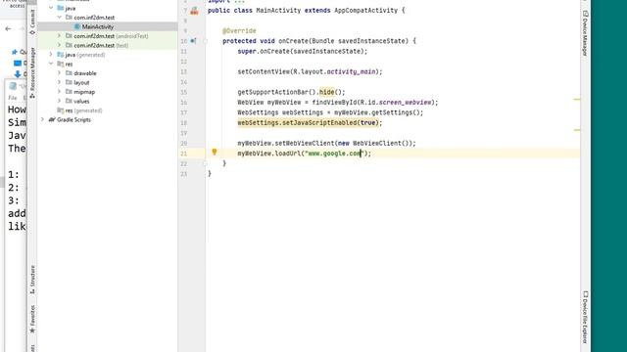This screenshot has width=627, height=352.
Task: Click the MainActivity class file icon
Action: click(77, 26)
